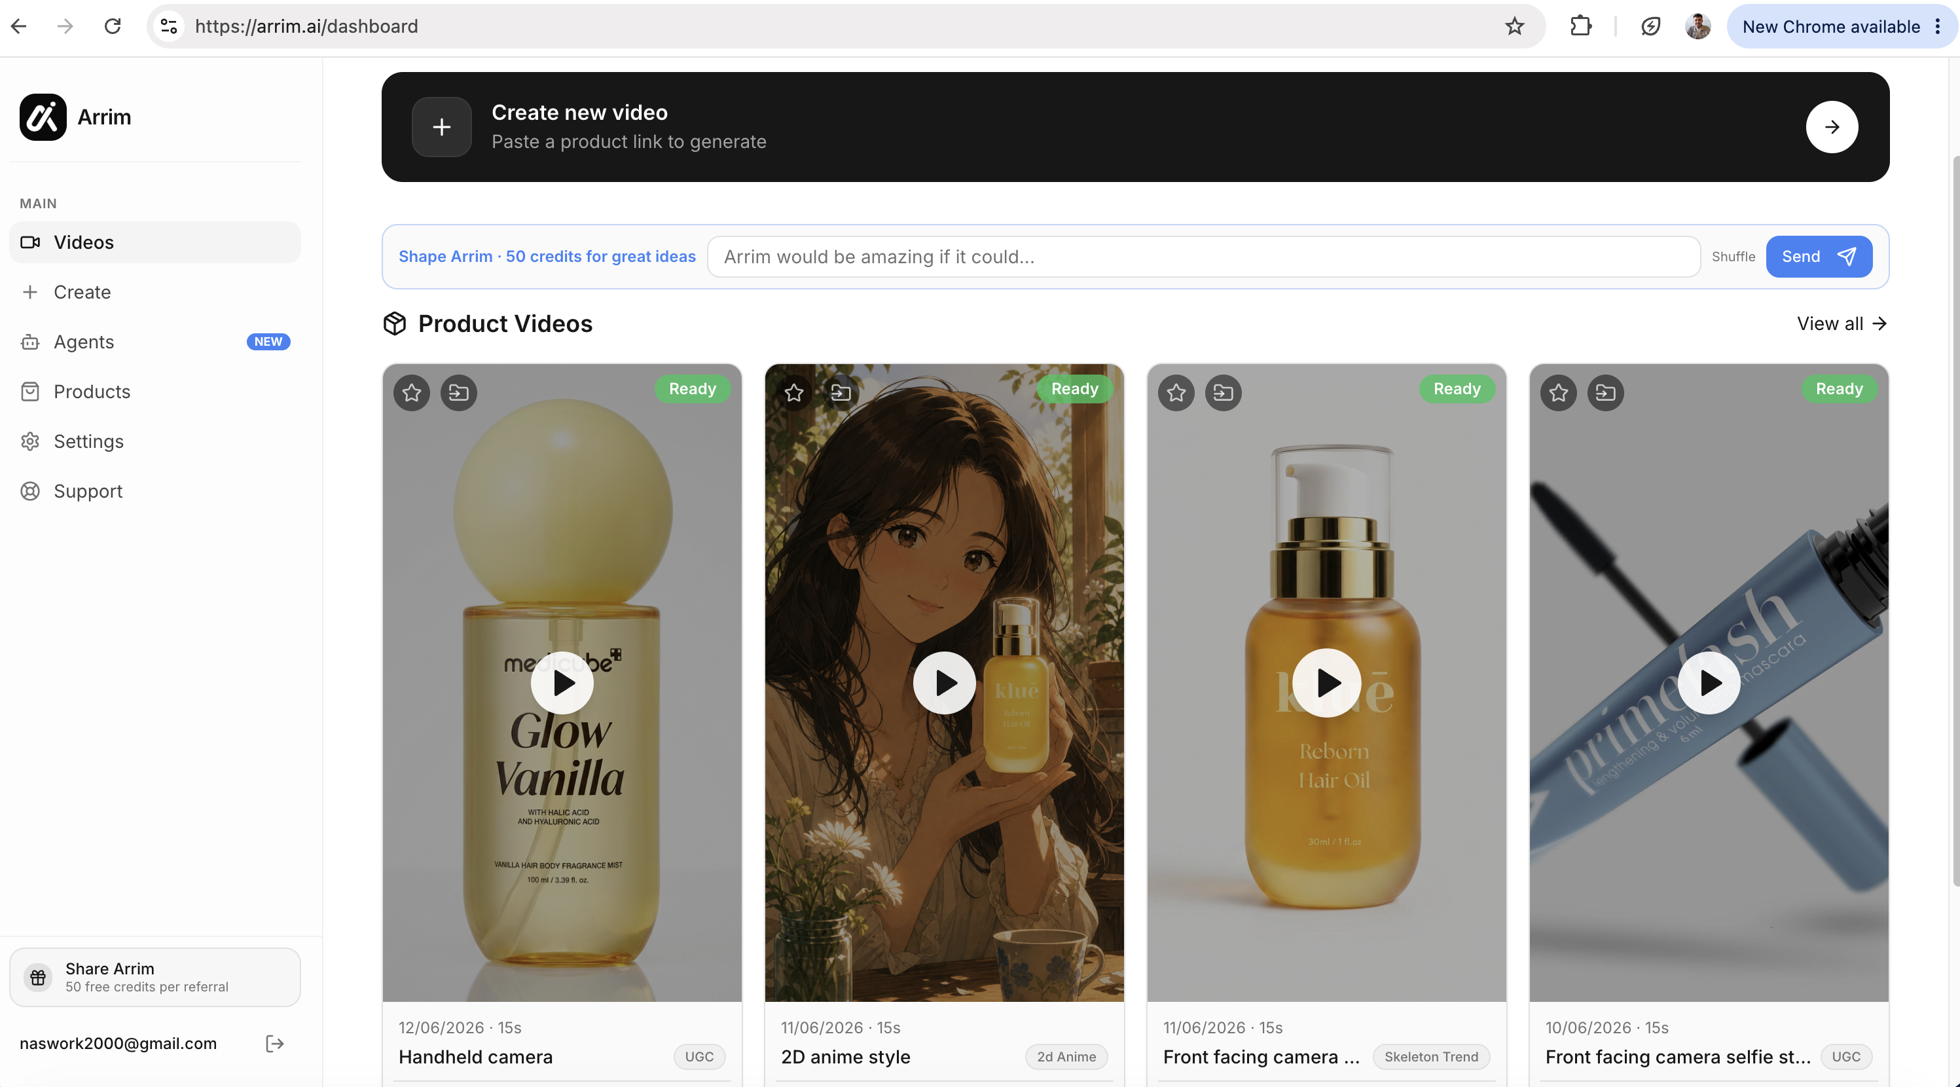This screenshot has width=1960, height=1087.
Task: Click move-to-folder icon on Glow Vanilla card
Action: 459,392
